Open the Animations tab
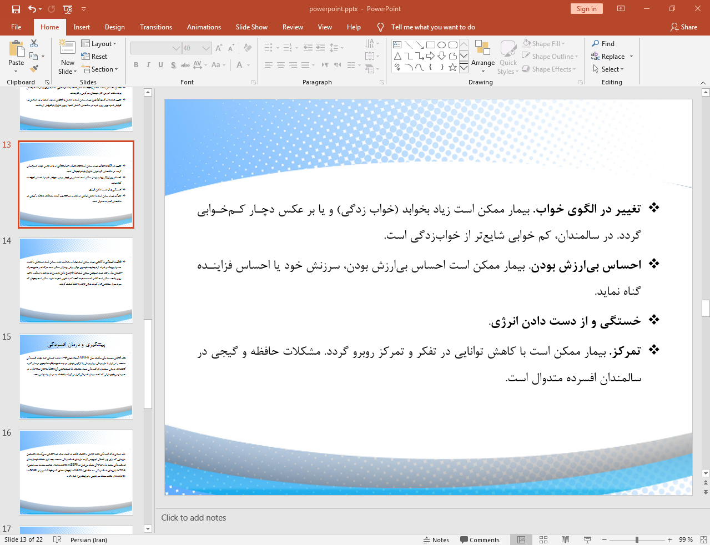 point(204,27)
